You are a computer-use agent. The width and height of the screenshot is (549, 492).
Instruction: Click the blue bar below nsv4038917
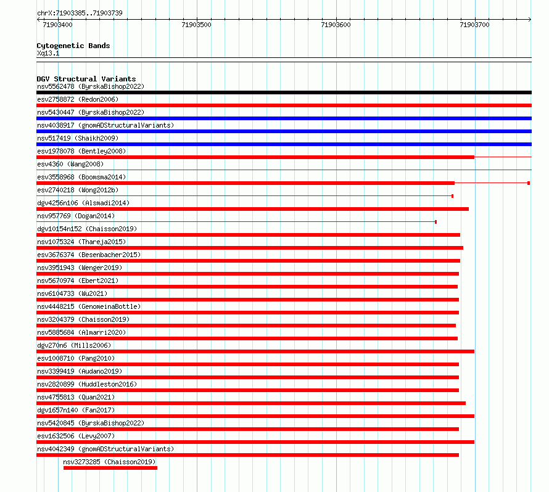coord(284,131)
